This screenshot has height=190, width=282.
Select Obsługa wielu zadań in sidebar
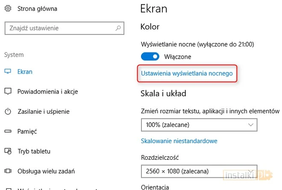(46, 171)
